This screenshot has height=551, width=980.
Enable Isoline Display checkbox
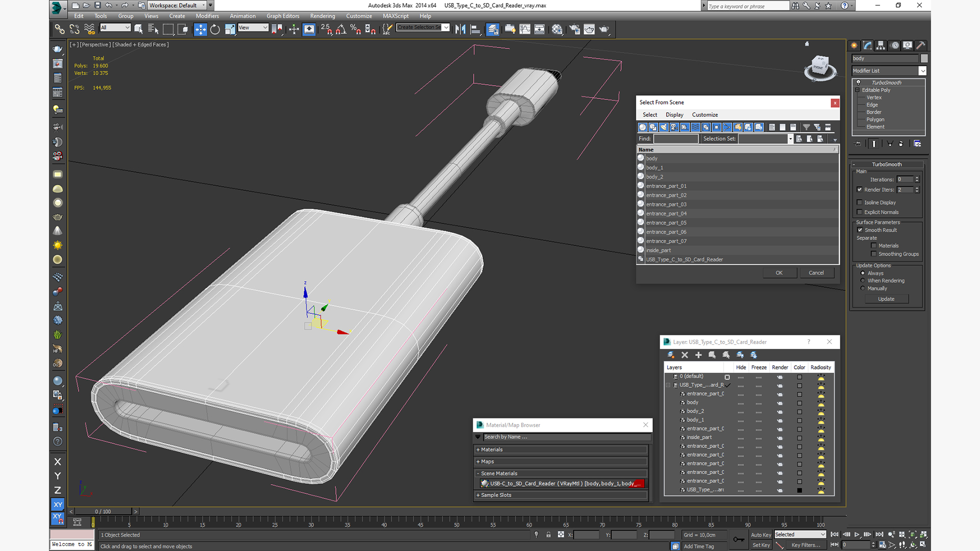pyautogui.click(x=860, y=203)
